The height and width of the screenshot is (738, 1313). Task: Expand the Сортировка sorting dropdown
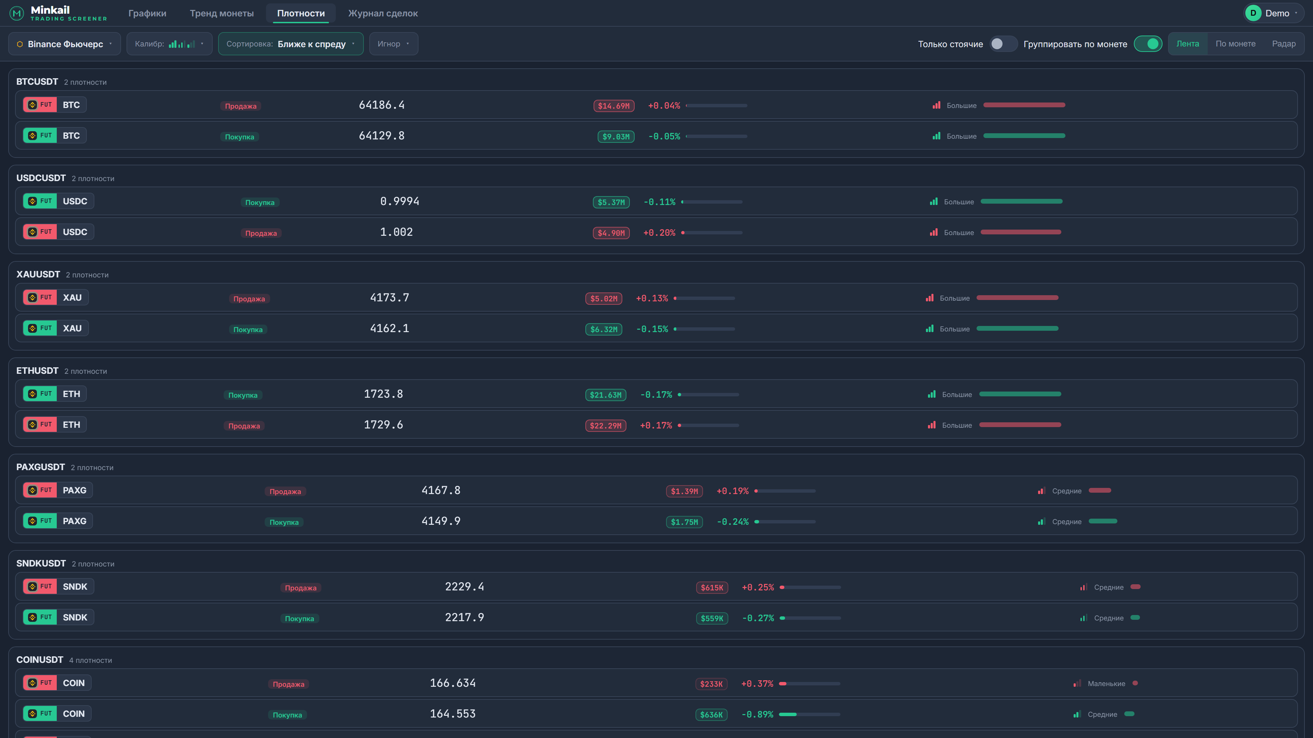coord(291,44)
